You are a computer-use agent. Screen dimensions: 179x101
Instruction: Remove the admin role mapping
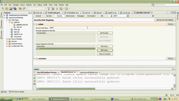(x=171, y=24)
